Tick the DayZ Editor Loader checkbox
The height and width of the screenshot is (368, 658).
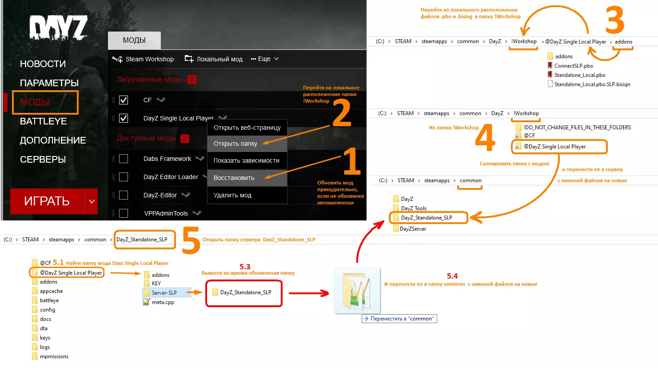click(x=124, y=177)
